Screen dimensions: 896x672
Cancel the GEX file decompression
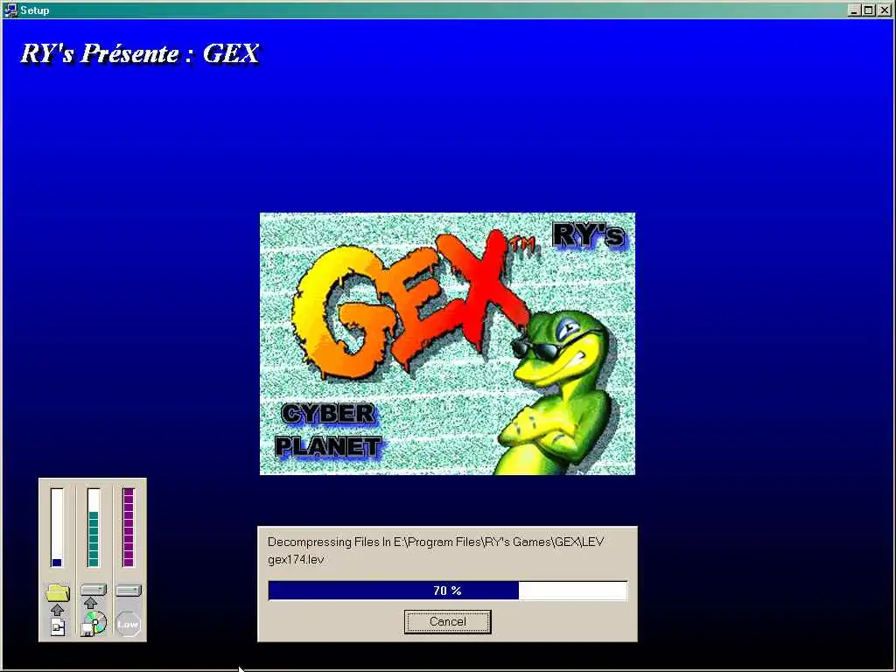click(x=447, y=622)
